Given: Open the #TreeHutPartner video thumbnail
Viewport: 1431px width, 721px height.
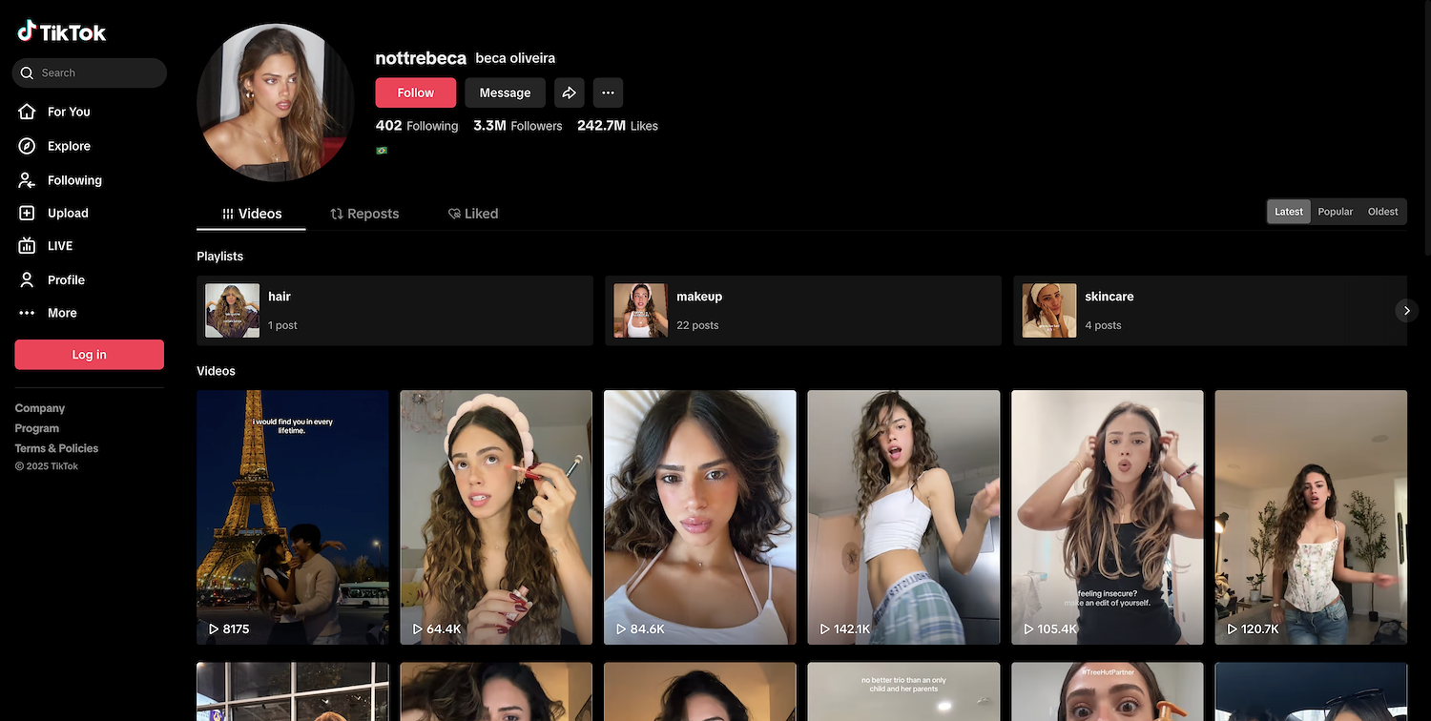Looking at the screenshot, I should click(1108, 691).
